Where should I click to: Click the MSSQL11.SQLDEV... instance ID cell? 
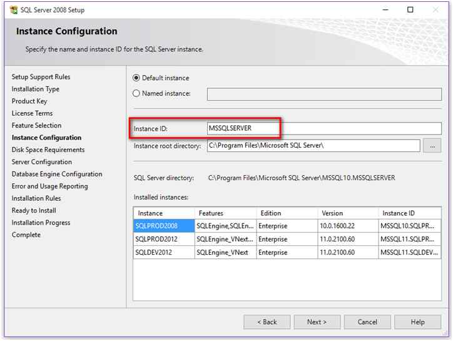[x=410, y=252]
